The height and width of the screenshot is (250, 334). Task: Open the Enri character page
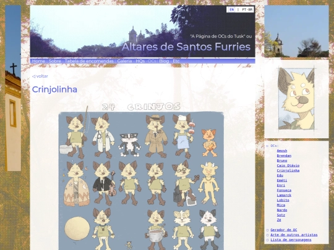tap(281, 185)
